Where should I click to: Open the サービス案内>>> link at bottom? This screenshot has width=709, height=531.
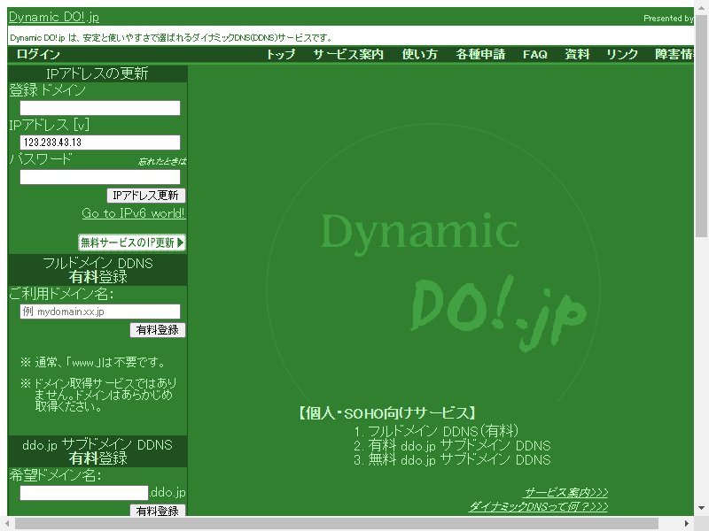coord(565,492)
